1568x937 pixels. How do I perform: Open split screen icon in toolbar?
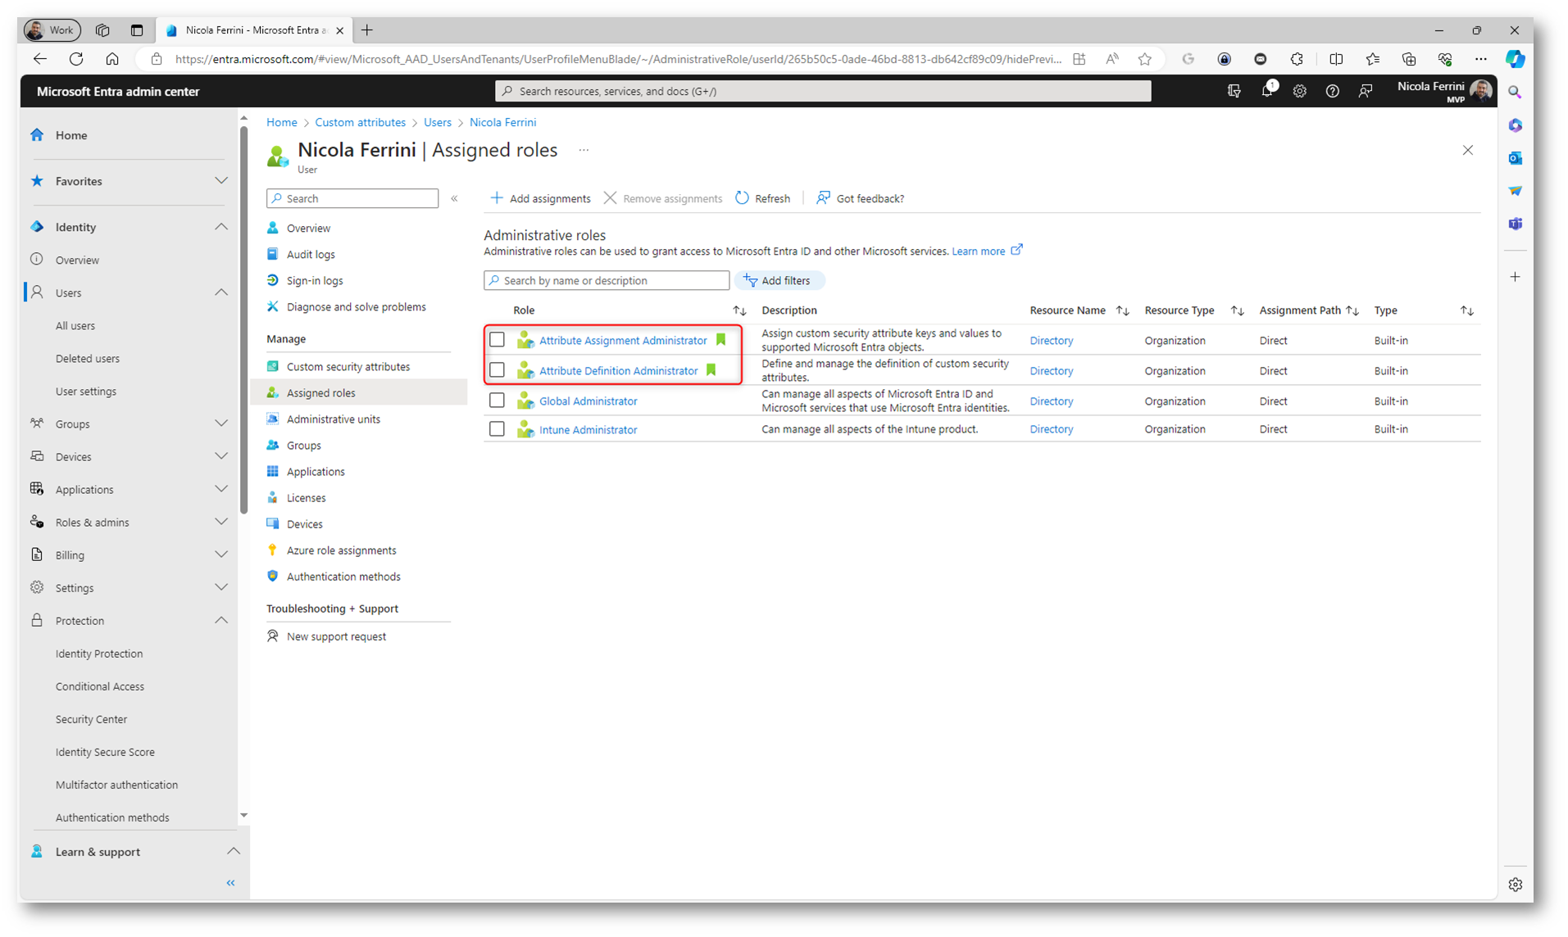[x=1336, y=59]
